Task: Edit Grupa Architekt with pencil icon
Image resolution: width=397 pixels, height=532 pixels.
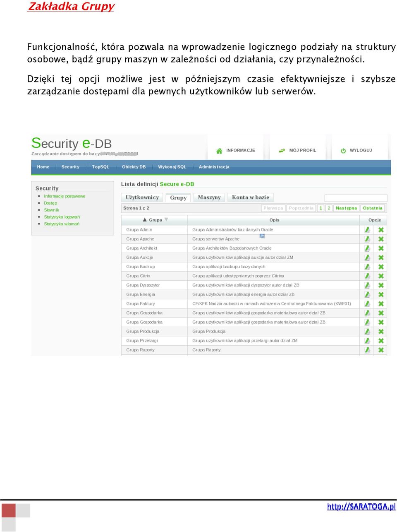Action: [367, 248]
